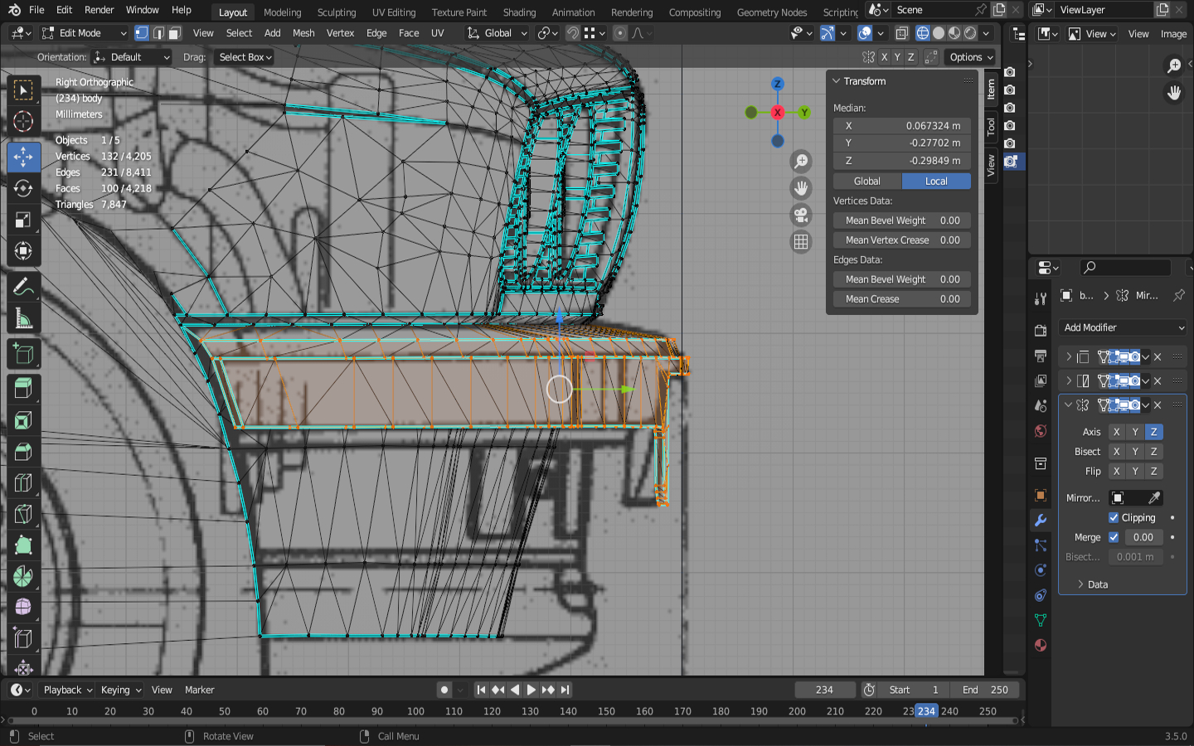Uncheck the Merge checkbox
1194x746 pixels.
(1114, 537)
